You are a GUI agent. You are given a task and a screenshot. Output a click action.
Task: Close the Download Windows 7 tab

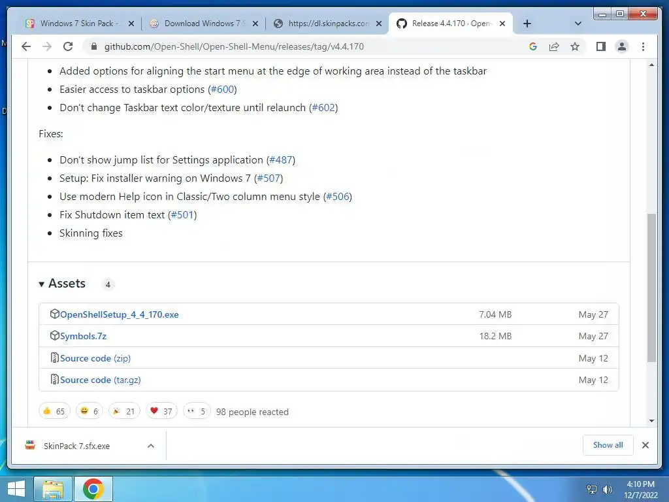pos(255,24)
